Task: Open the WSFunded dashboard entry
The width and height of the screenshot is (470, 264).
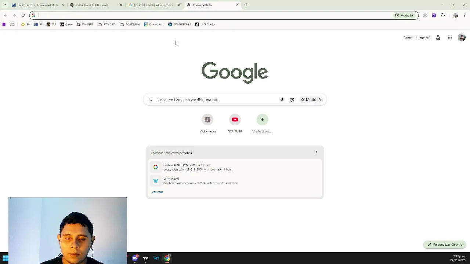Action: [235, 181]
